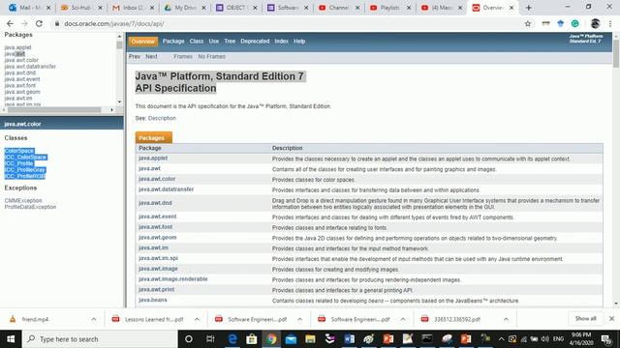The image size is (620, 348).
Task: Switch to Chrome on the taskbar
Action: coord(271,339)
